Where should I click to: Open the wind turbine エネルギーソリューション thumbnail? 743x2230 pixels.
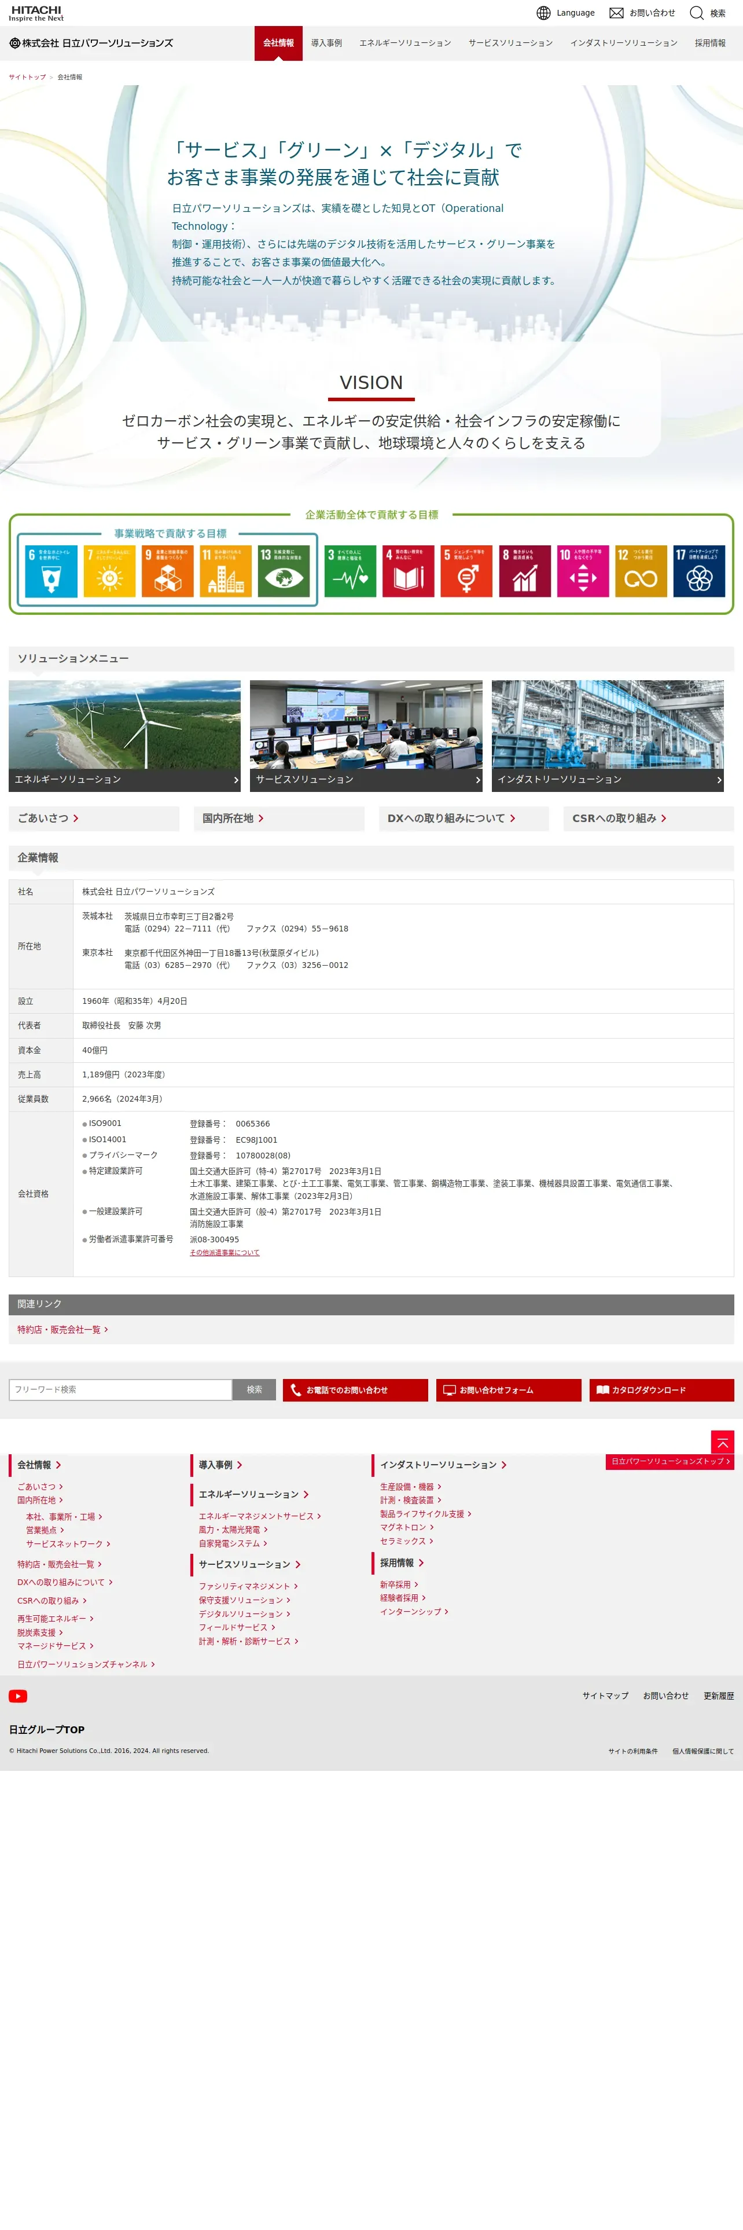pos(124,736)
